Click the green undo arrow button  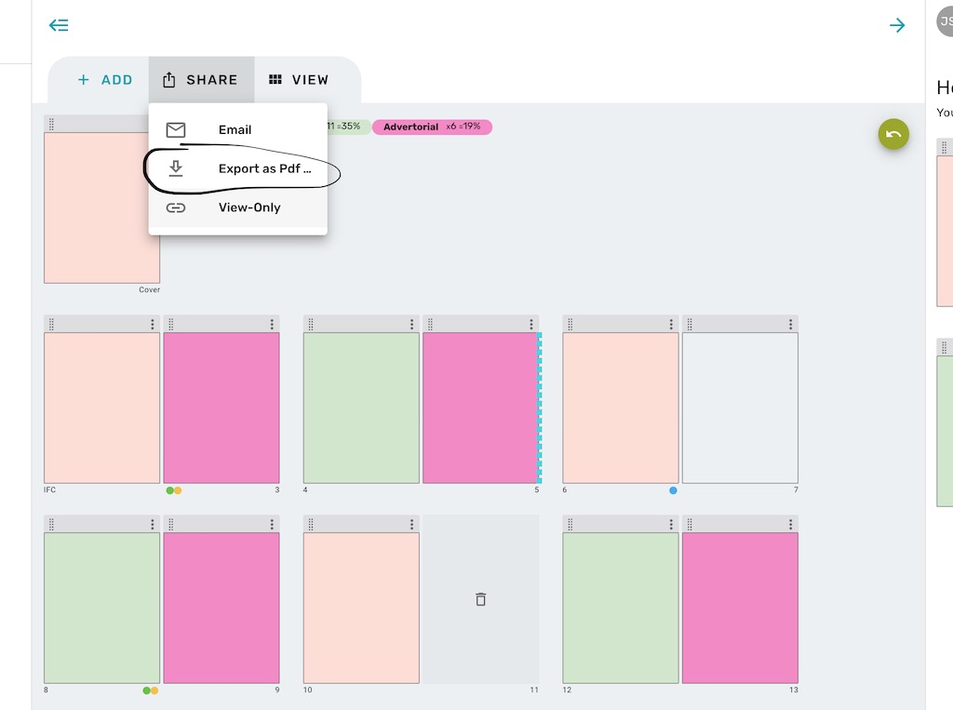coord(893,134)
